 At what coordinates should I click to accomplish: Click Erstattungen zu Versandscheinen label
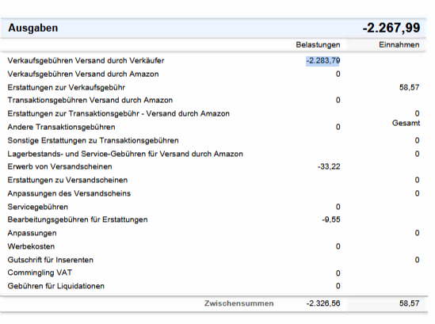click(x=67, y=180)
